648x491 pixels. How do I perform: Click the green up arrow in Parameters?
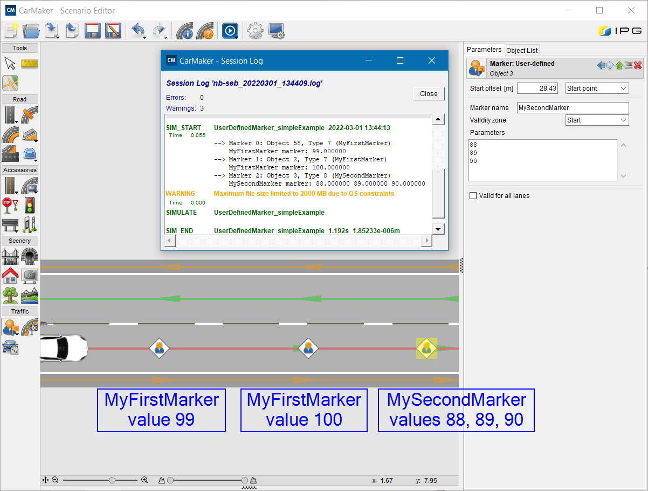coord(619,65)
